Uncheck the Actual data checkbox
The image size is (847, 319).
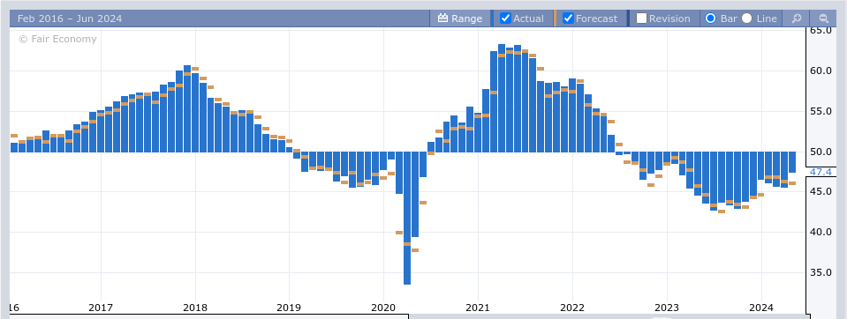(x=505, y=19)
